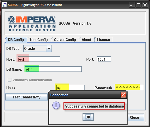
Task: Click the DB Name field containing vd11
Action: click(53, 69)
